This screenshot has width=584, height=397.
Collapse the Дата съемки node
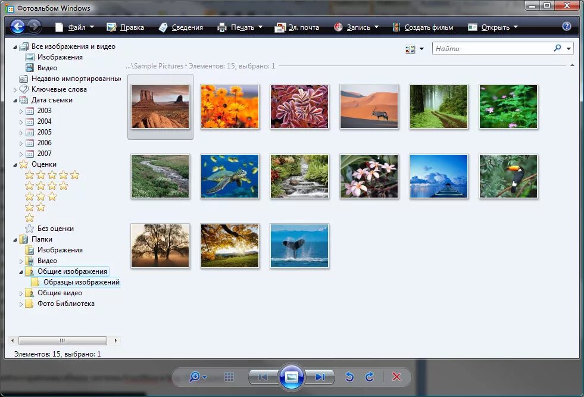coord(15,100)
